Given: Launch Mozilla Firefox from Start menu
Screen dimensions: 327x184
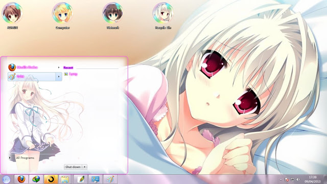Looking at the screenshot, I should 32,67.
